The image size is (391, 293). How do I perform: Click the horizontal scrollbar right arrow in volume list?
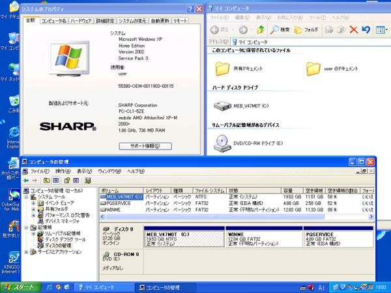[x=371, y=217]
